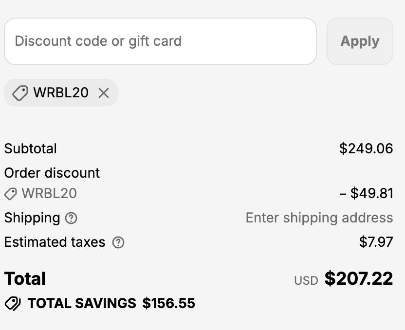This screenshot has width=405, height=330.
Task: Click the gray WRBL20 discount line text
Action: pyautogui.click(x=49, y=193)
